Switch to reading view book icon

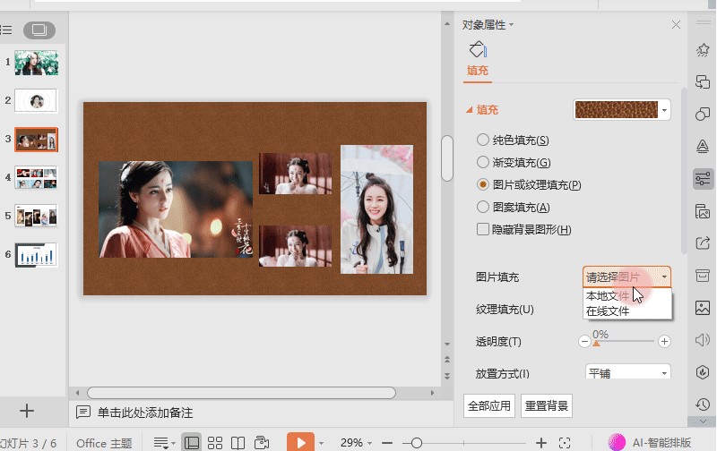[238, 442]
